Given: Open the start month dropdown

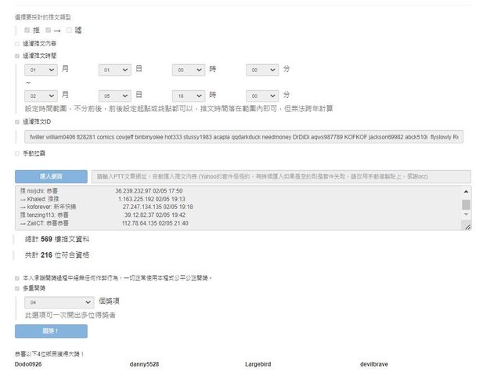Looking at the screenshot, I should (41, 70).
